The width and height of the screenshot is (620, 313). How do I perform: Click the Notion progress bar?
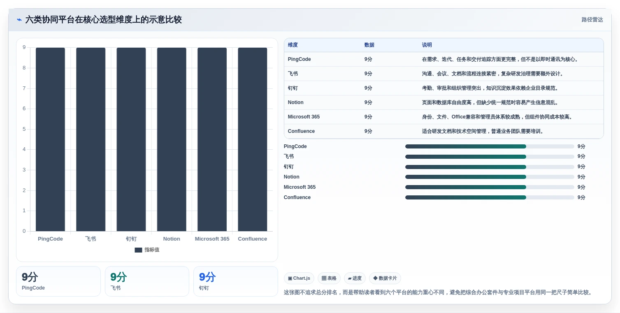[490, 177]
